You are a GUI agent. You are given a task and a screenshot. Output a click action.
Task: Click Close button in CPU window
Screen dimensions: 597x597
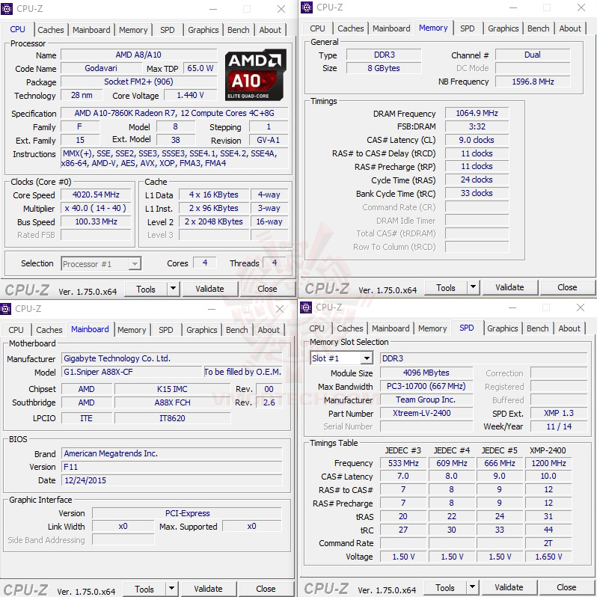tap(267, 289)
